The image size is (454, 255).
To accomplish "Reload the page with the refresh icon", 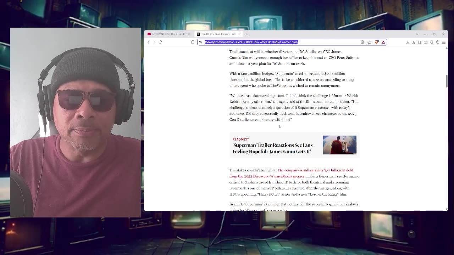I will click(160, 42).
